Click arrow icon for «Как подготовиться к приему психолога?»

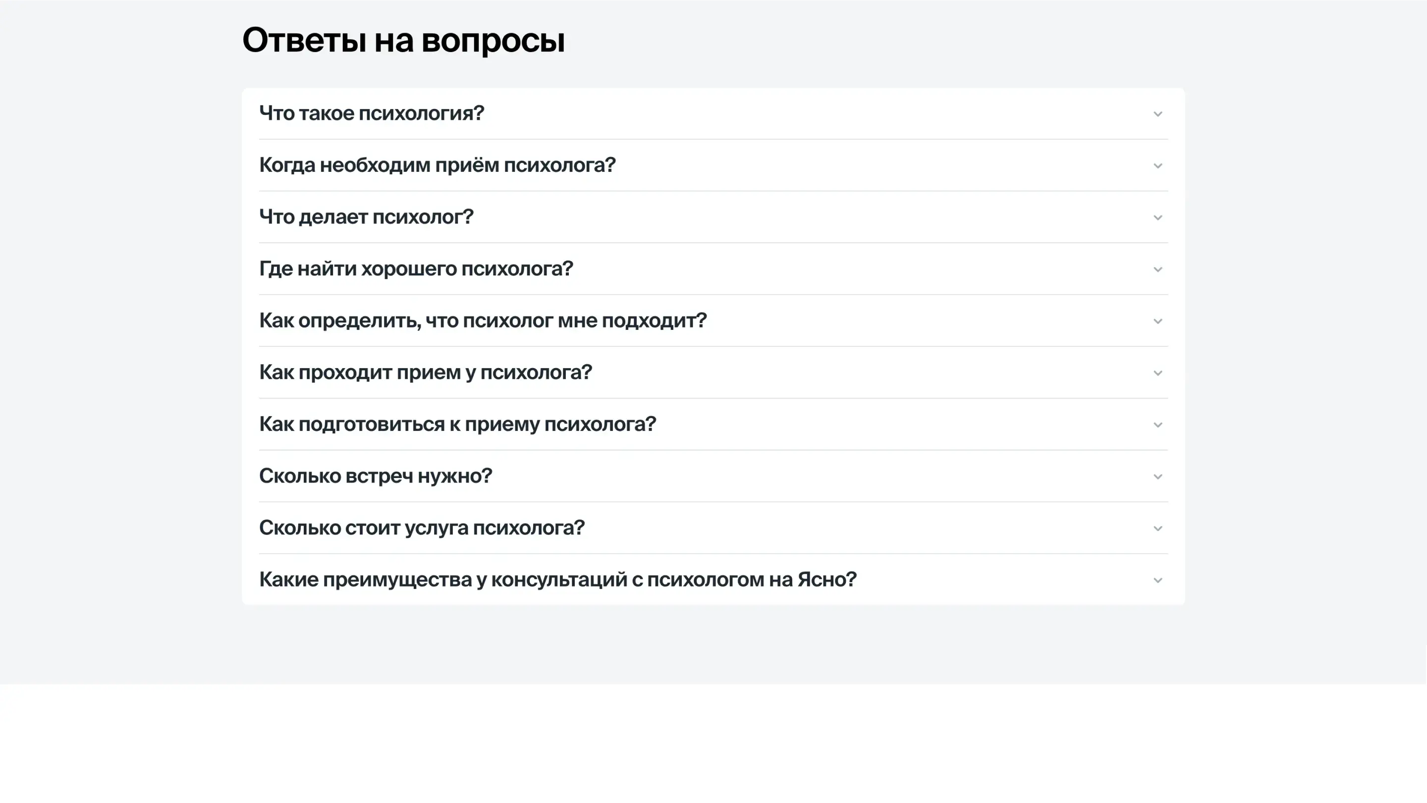tap(1157, 425)
